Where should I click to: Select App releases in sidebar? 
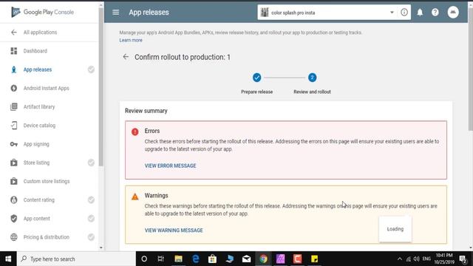click(38, 69)
